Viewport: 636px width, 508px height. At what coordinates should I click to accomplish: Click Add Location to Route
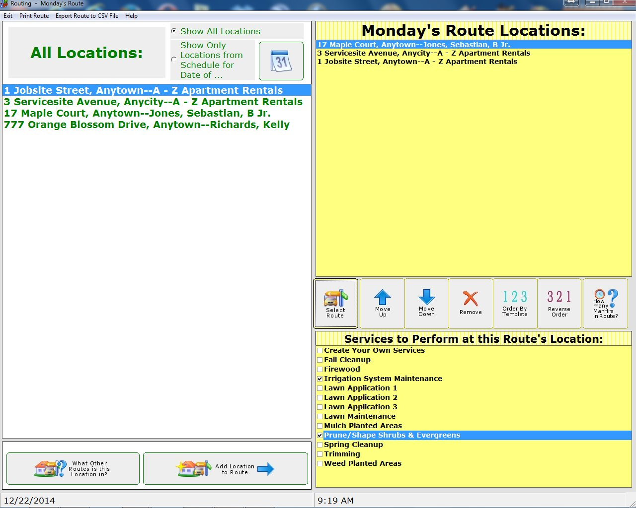point(225,468)
